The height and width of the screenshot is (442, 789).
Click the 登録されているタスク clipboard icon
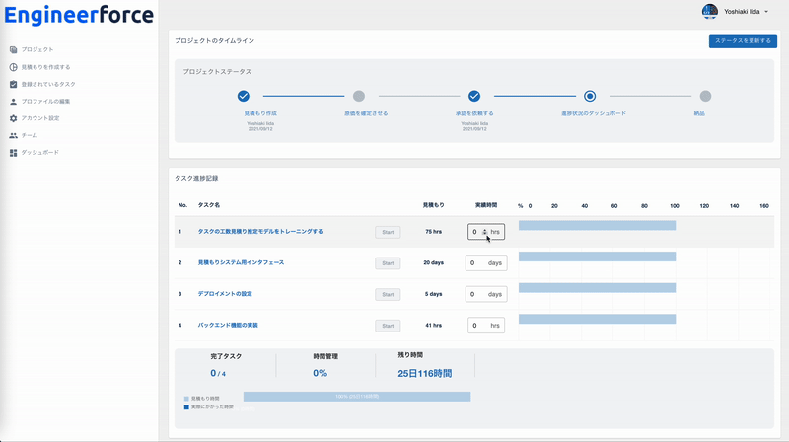14,84
